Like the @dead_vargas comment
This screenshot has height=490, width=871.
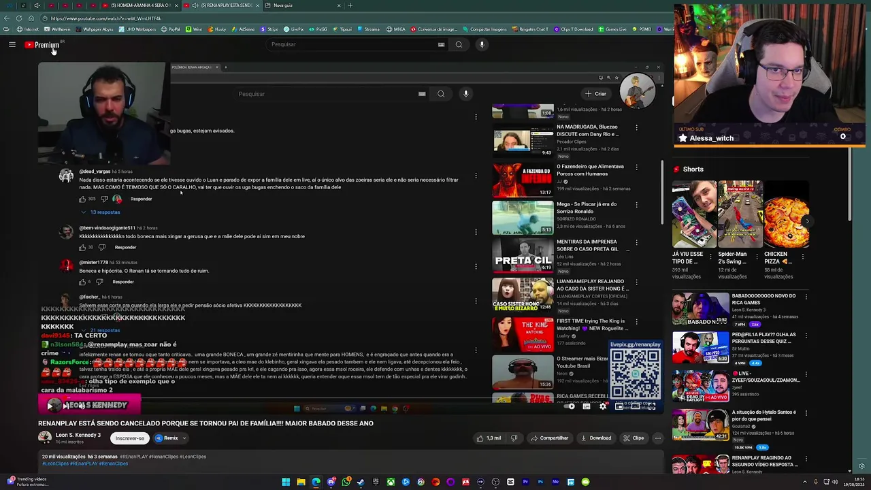click(x=82, y=199)
